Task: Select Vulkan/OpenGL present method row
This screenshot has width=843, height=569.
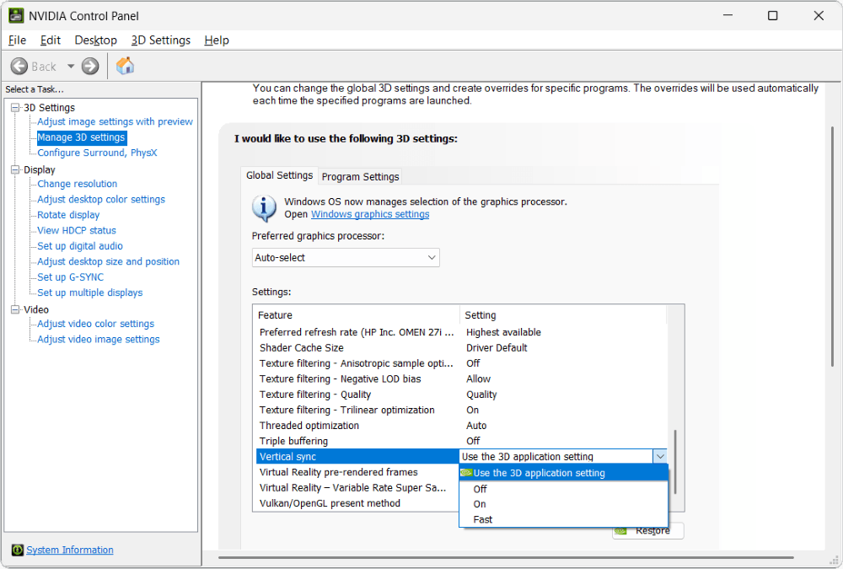Action: (357, 503)
